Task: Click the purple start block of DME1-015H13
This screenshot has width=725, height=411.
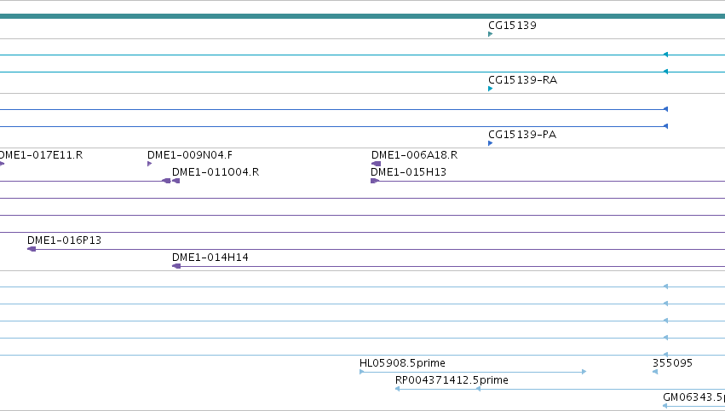Action: 375,181
